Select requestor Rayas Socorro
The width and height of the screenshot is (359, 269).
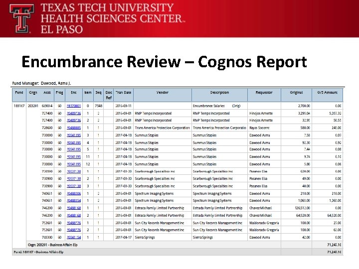click(259, 128)
